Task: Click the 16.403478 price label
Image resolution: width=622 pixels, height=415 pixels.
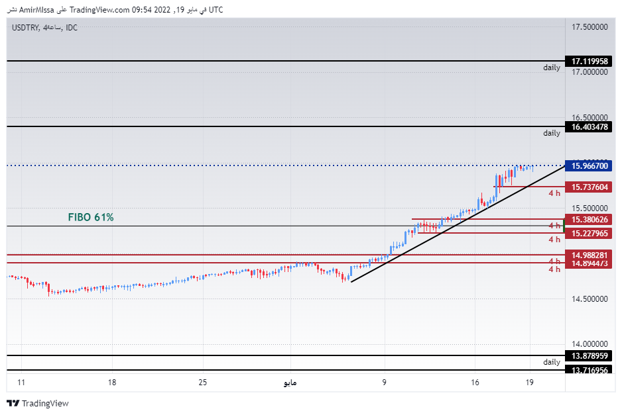Action: (x=589, y=127)
